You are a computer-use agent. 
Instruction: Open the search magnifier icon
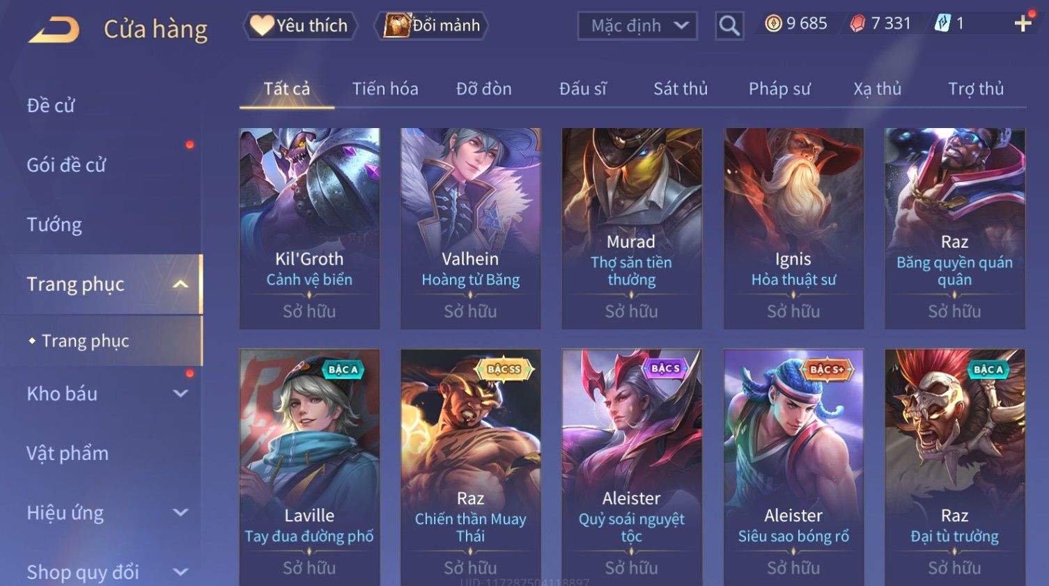729,26
